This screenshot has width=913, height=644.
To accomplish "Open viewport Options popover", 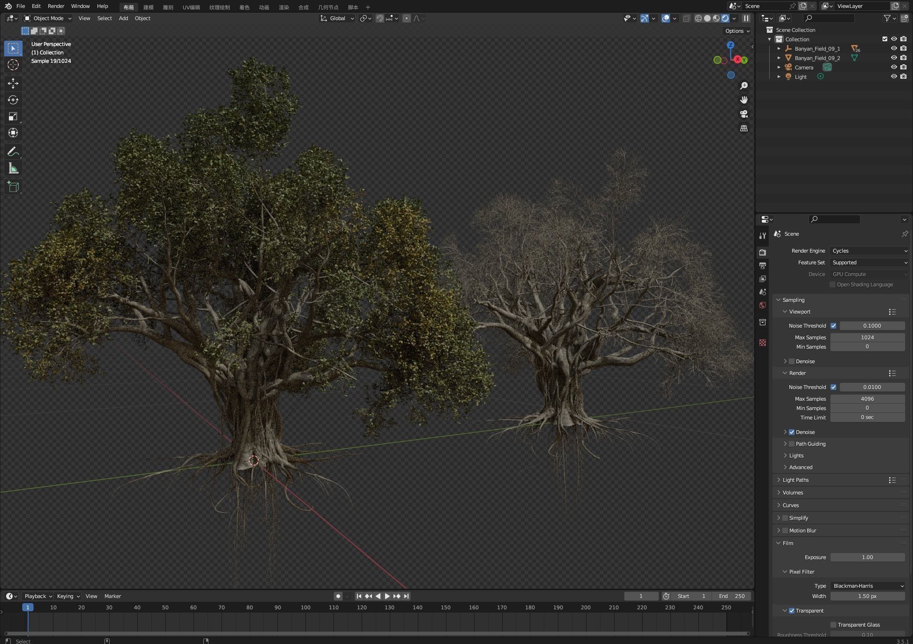I will pos(737,31).
